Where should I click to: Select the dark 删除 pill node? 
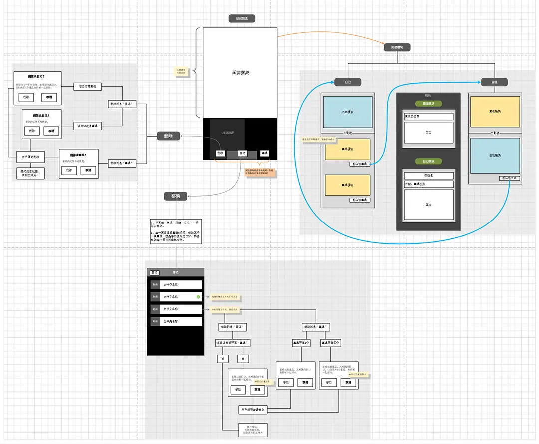[x=168, y=136]
